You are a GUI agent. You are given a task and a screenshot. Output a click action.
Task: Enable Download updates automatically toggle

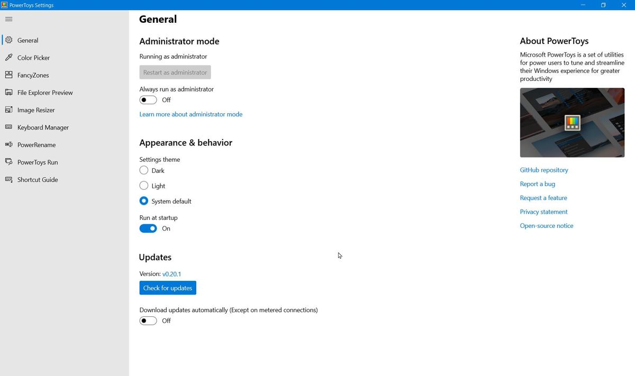pos(148,321)
